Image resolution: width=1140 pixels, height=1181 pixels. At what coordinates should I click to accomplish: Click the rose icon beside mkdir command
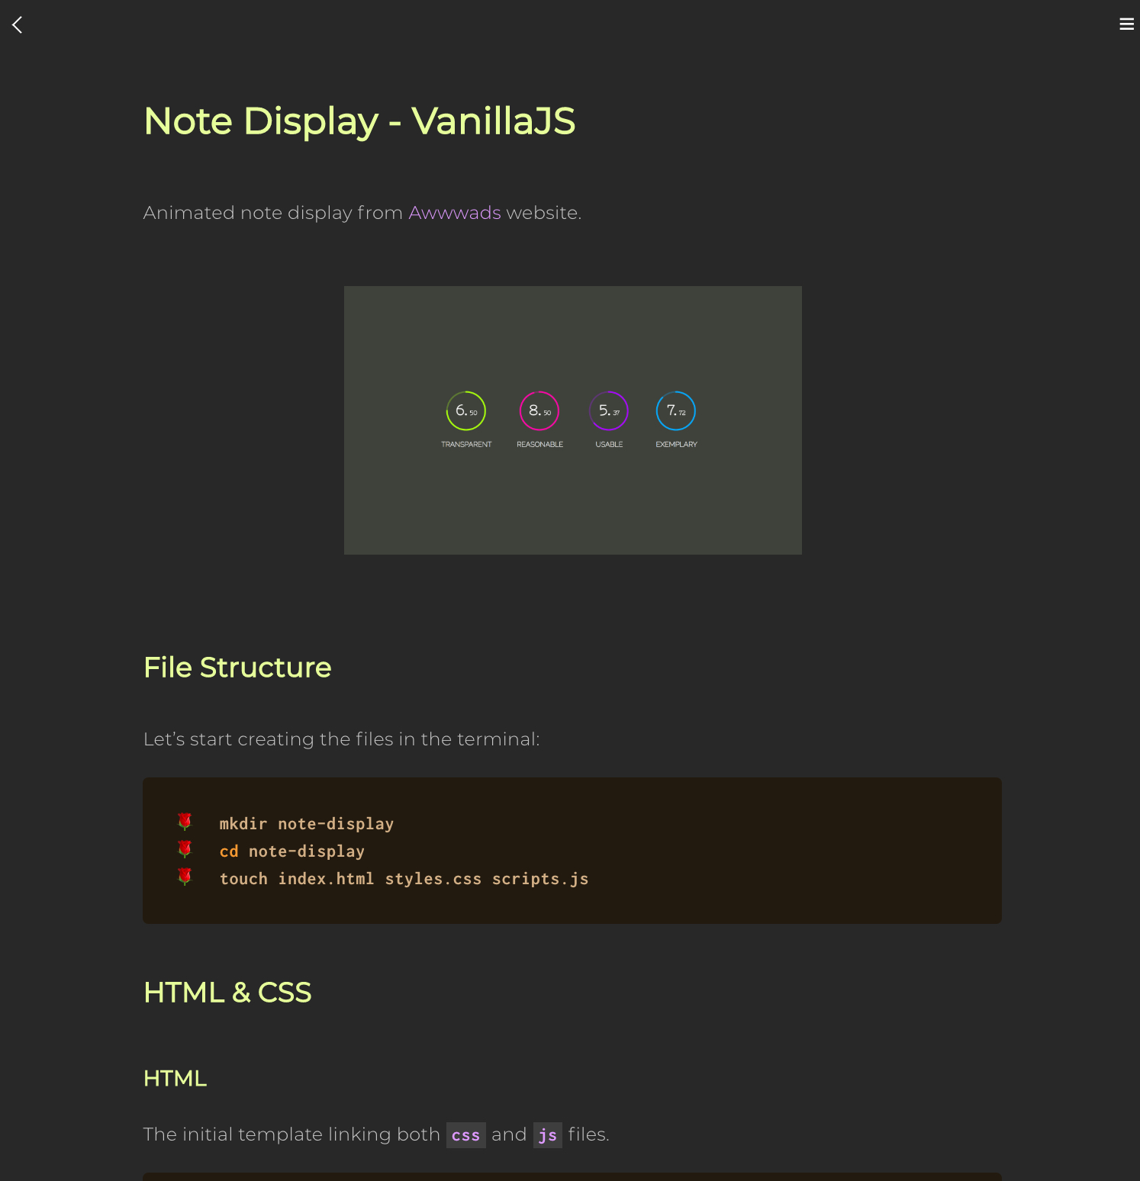pos(185,822)
